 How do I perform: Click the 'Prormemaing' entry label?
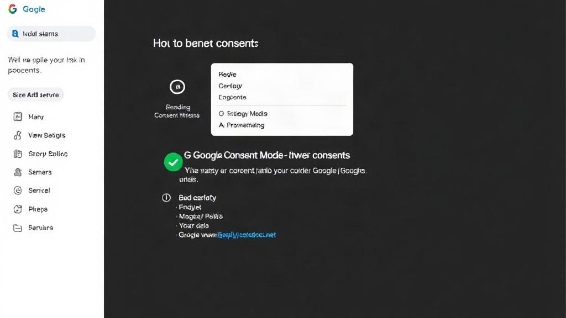tap(245, 125)
